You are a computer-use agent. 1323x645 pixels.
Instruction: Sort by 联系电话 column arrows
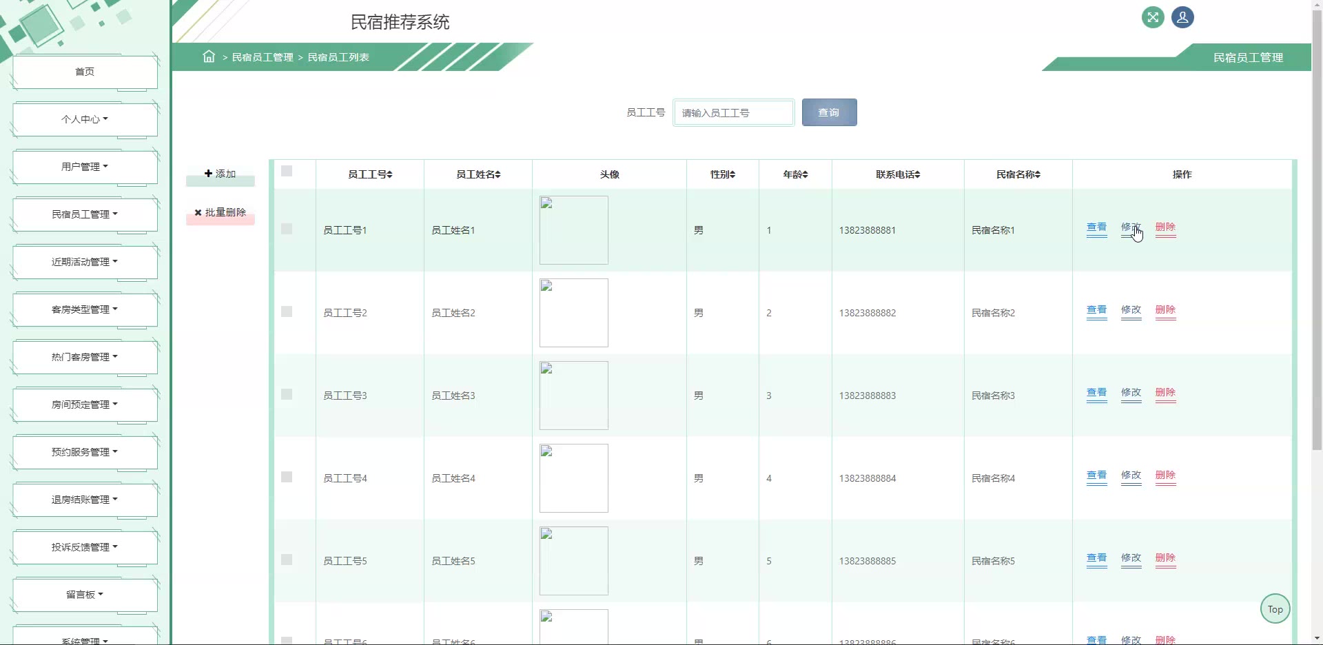[x=917, y=174]
